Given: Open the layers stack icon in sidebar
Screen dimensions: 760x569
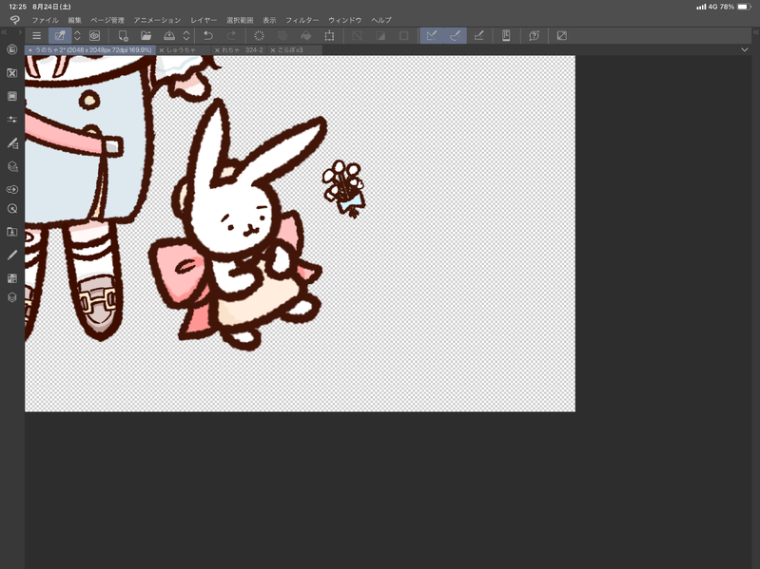Looking at the screenshot, I should [x=12, y=297].
